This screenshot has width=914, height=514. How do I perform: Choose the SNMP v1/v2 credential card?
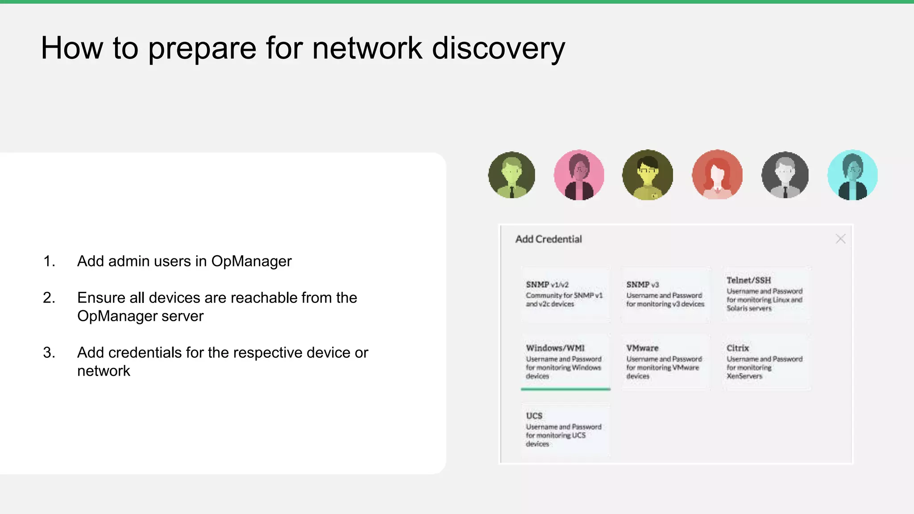565,294
